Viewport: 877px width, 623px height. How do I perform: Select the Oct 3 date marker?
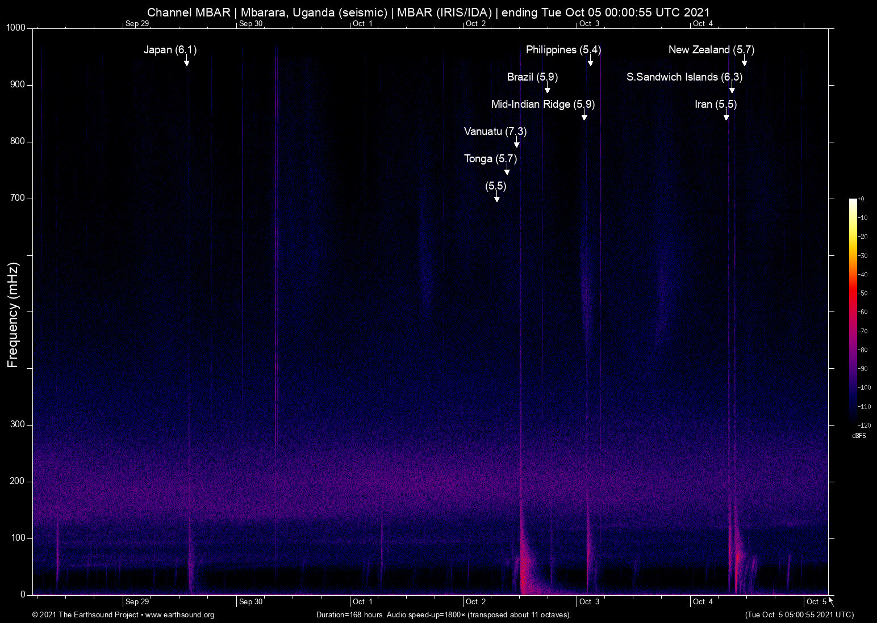pyautogui.click(x=589, y=601)
